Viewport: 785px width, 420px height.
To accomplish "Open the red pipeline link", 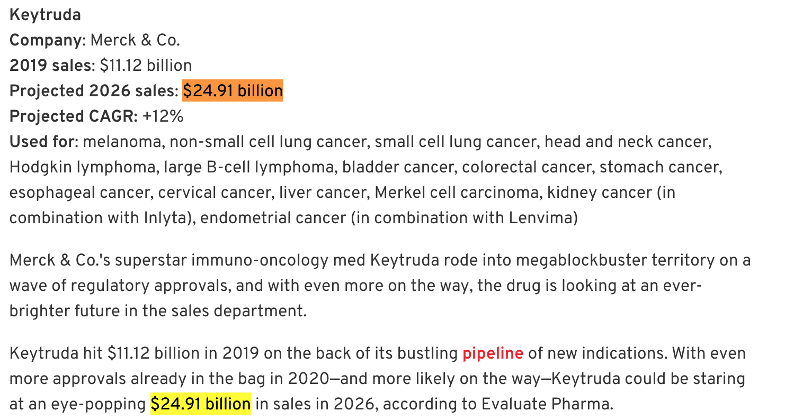I will (x=493, y=353).
